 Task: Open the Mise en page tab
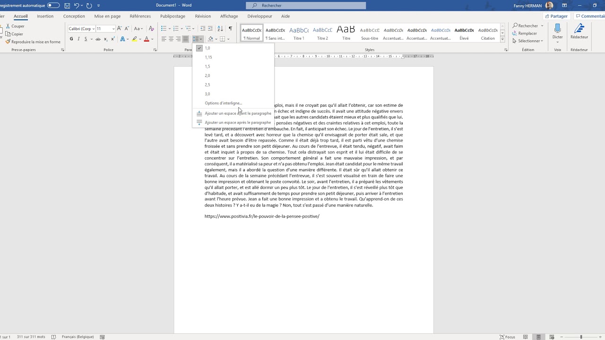107,16
